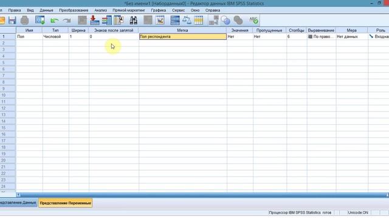Click the Имя column header

[29, 30]
